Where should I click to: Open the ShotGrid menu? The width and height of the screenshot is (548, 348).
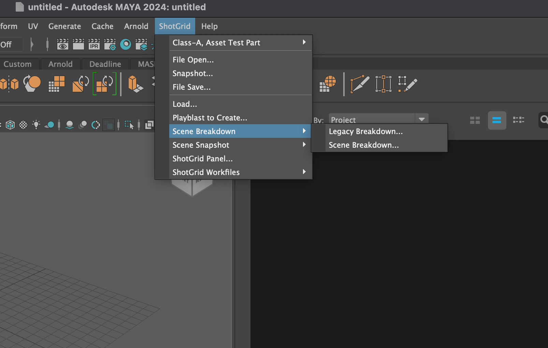(x=175, y=26)
